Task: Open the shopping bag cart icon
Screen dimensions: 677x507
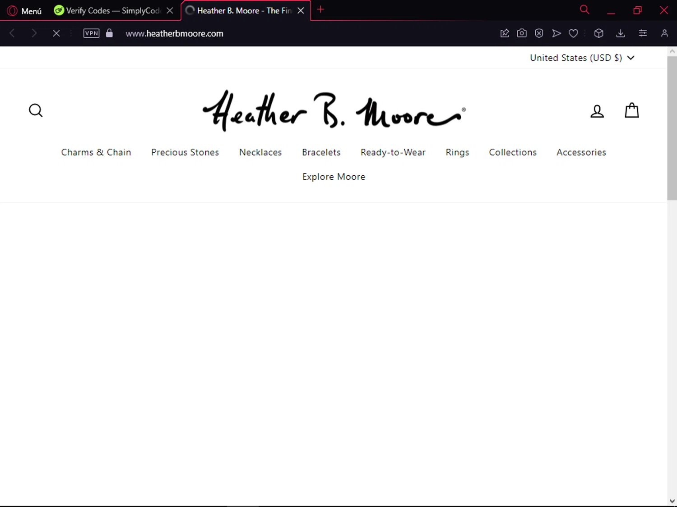Action: [631, 110]
